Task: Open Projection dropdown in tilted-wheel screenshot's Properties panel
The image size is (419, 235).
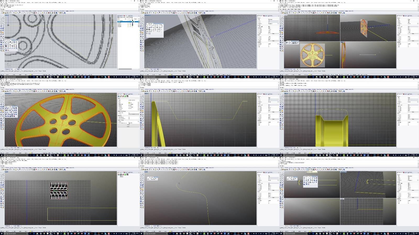Action: point(273,24)
